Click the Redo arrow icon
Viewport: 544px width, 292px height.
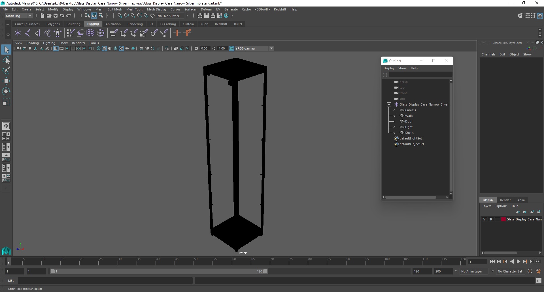(x=69, y=16)
